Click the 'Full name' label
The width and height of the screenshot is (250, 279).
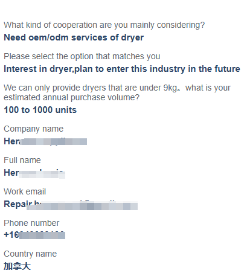pyautogui.click(x=22, y=161)
